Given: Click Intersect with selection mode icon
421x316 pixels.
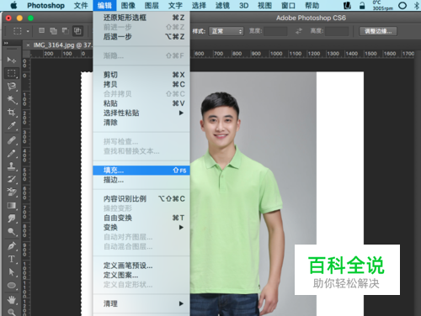Looking at the screenshot, I should 77,30.
